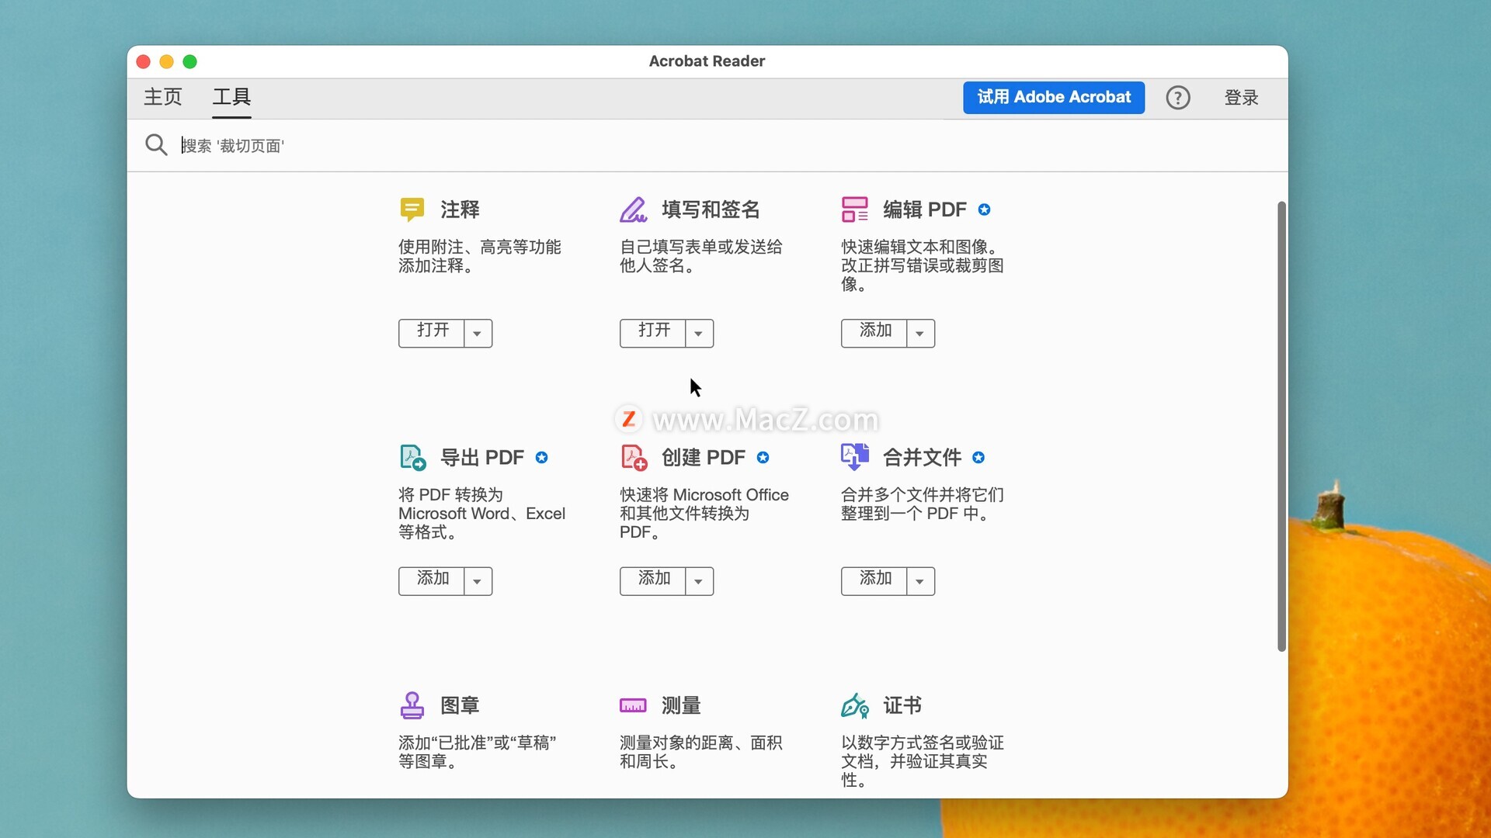Click the 测量 ruler icon
The image size is (1491, 838).
[633, 705]
